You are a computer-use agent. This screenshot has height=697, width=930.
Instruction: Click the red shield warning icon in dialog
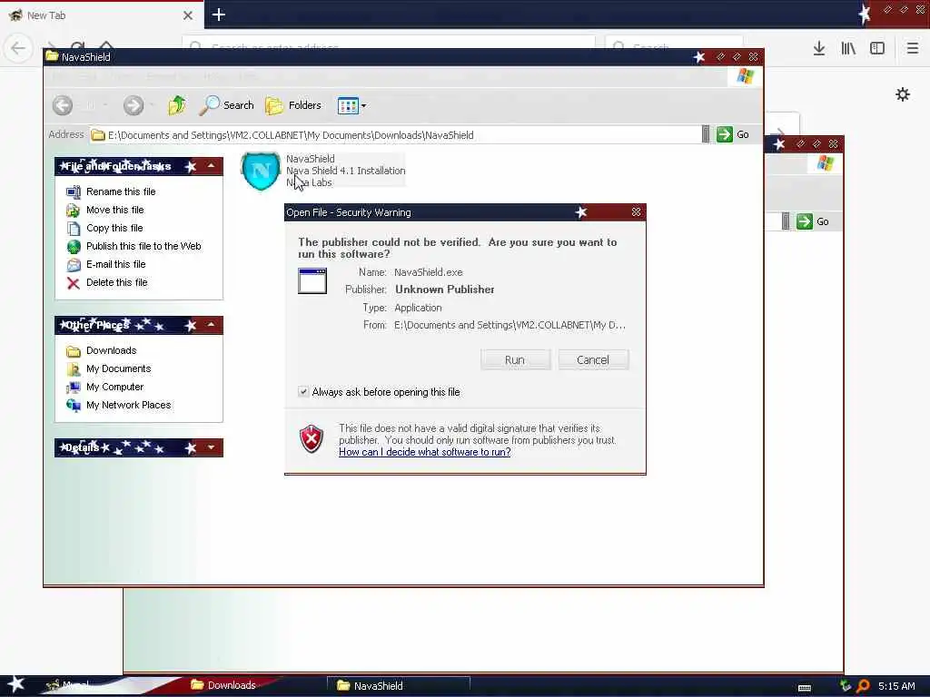coord(311,439)
